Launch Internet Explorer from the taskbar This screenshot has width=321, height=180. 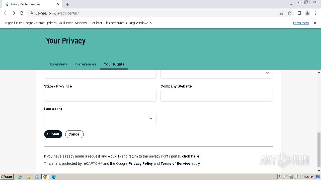pos(20,177)
